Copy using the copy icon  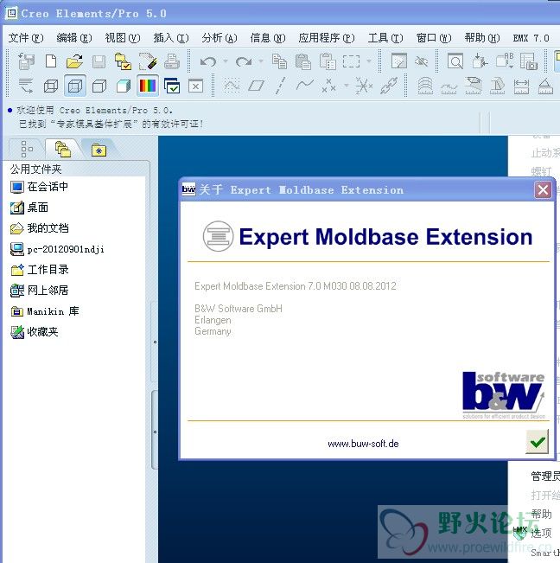click(279, 61)
